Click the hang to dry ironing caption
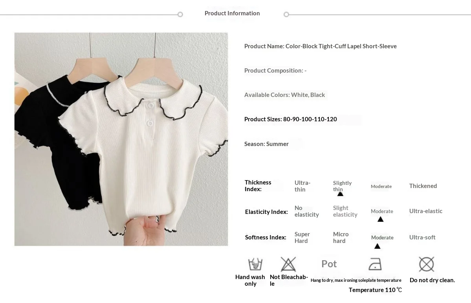 click(x=356, y=280)
